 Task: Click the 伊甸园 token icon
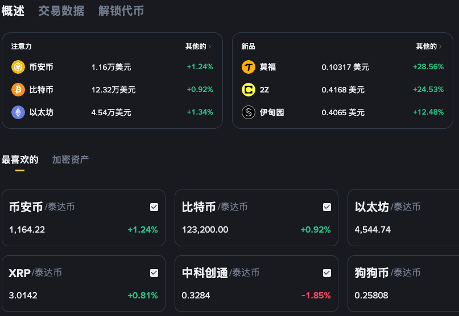tap(249, 112)
